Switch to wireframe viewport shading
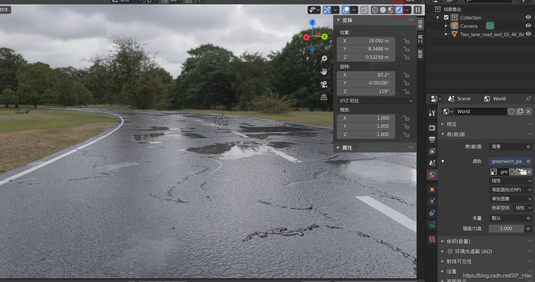Image resolution: width=535 pixels, height=282 pixels. click(x=375, y=10)
